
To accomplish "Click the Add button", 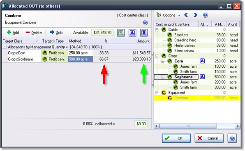I will click(x=13, y=32).
